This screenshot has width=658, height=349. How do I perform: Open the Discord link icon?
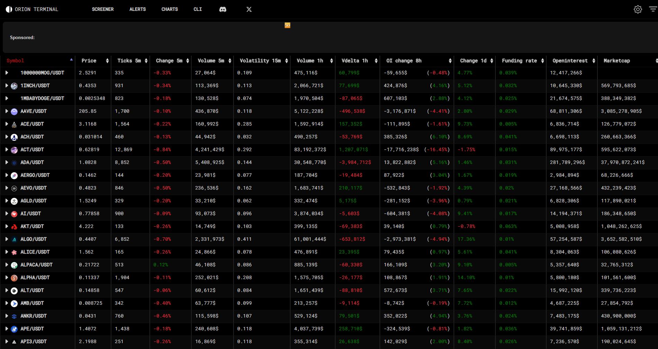[223, 9]
